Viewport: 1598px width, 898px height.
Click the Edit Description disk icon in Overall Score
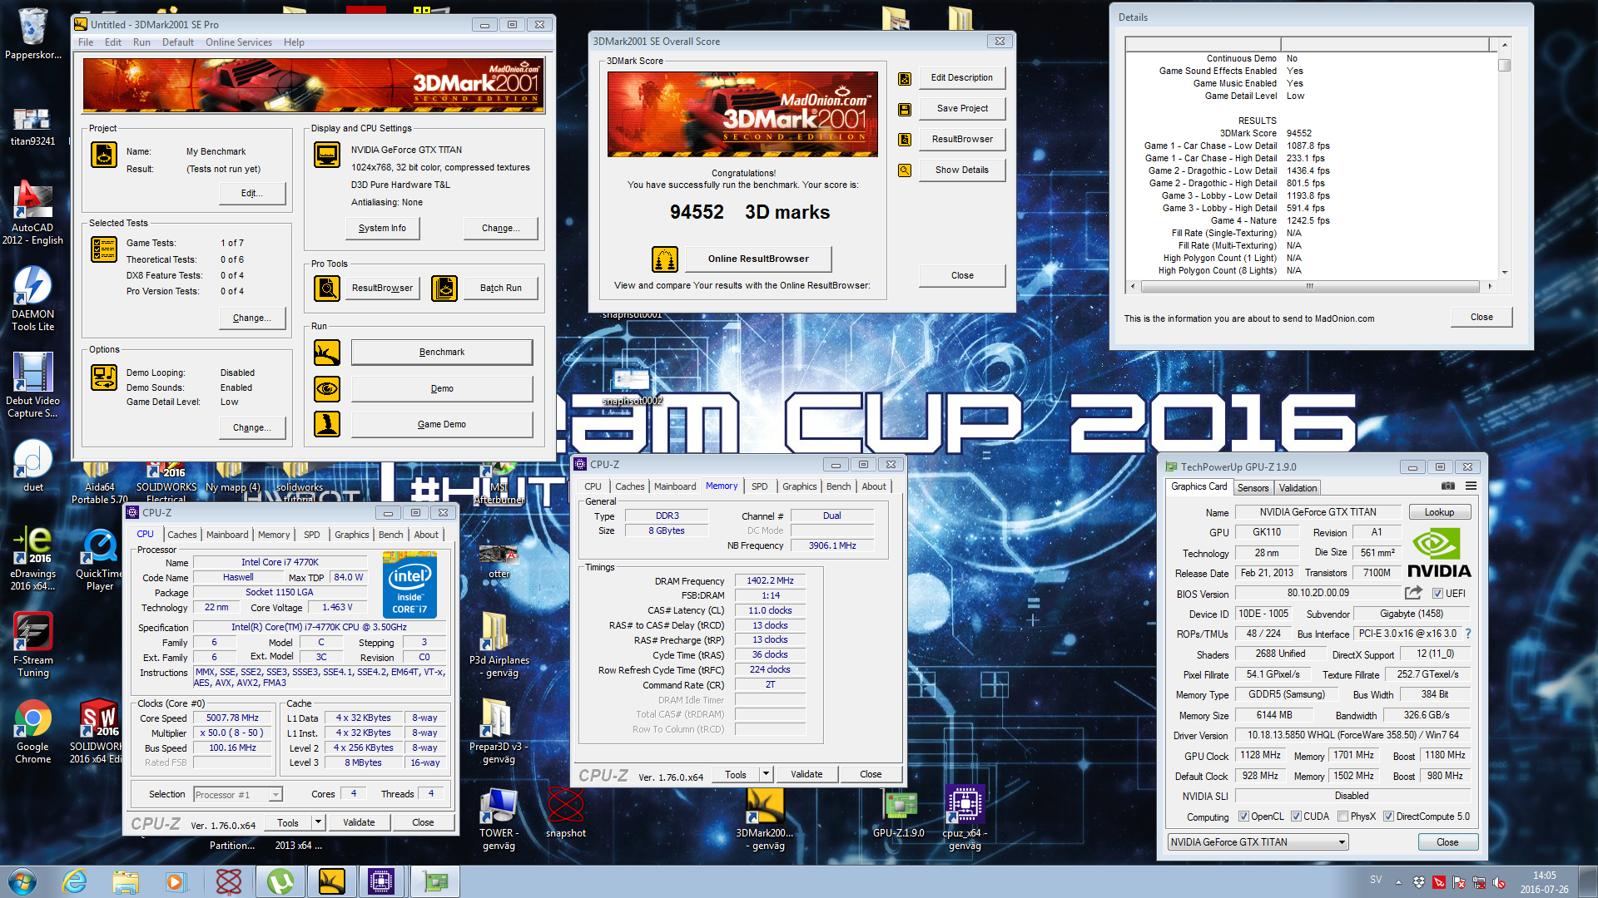[x=905, y=78]
